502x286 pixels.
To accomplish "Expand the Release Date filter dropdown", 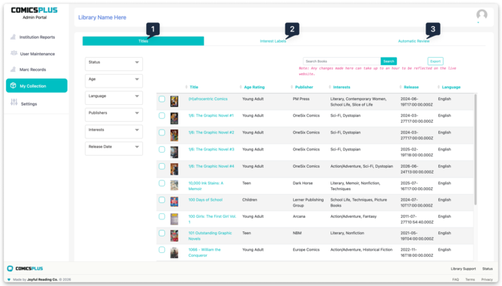I will tap(114, 148).
